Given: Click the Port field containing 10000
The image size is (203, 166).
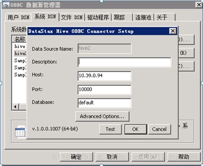Looking at the screenshot, I should click(x=104, y=89).
